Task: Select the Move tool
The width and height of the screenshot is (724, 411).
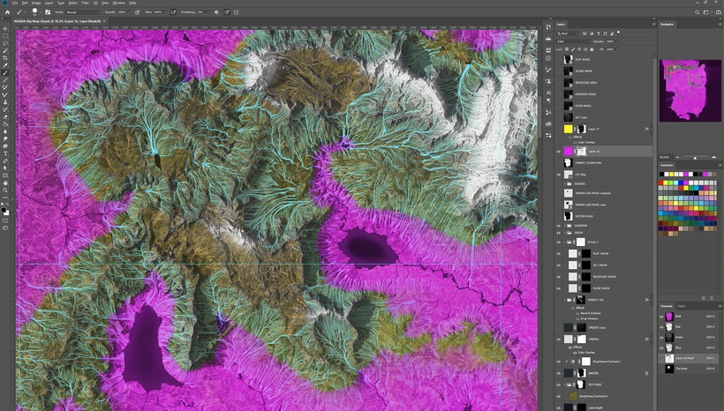Action: [x=5, y=29]
